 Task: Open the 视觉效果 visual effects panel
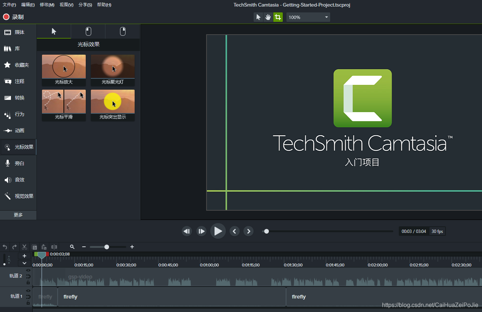point(18,196)
